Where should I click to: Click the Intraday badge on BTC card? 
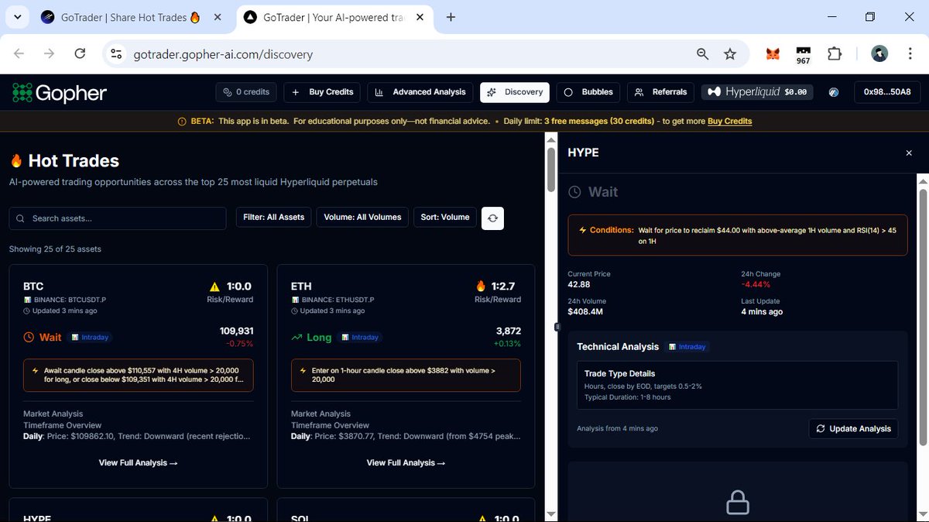pos(91,337)
